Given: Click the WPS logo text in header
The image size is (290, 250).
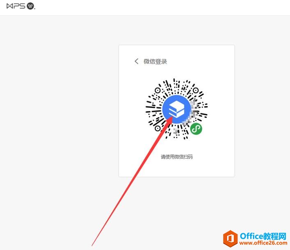Looking at the screenshot, I should pyautogui.click(x=16, y=6).
